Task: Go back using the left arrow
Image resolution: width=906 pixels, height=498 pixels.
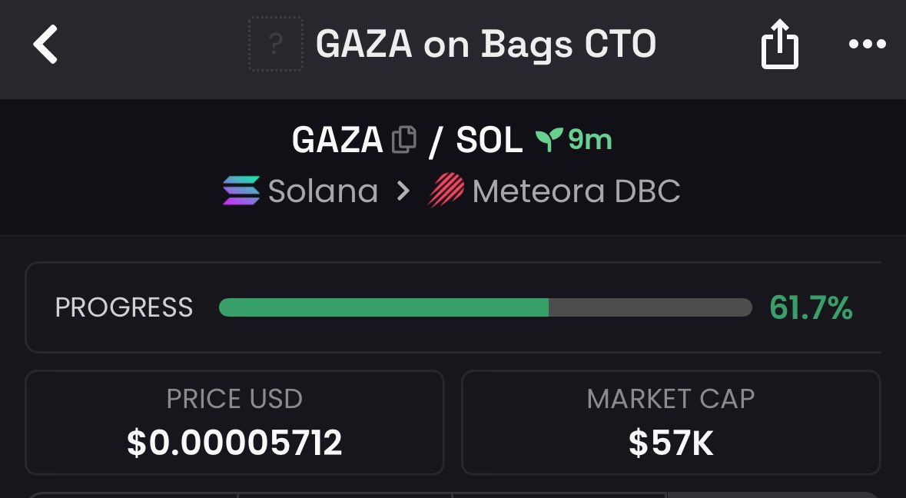Action: click(45, 44)
